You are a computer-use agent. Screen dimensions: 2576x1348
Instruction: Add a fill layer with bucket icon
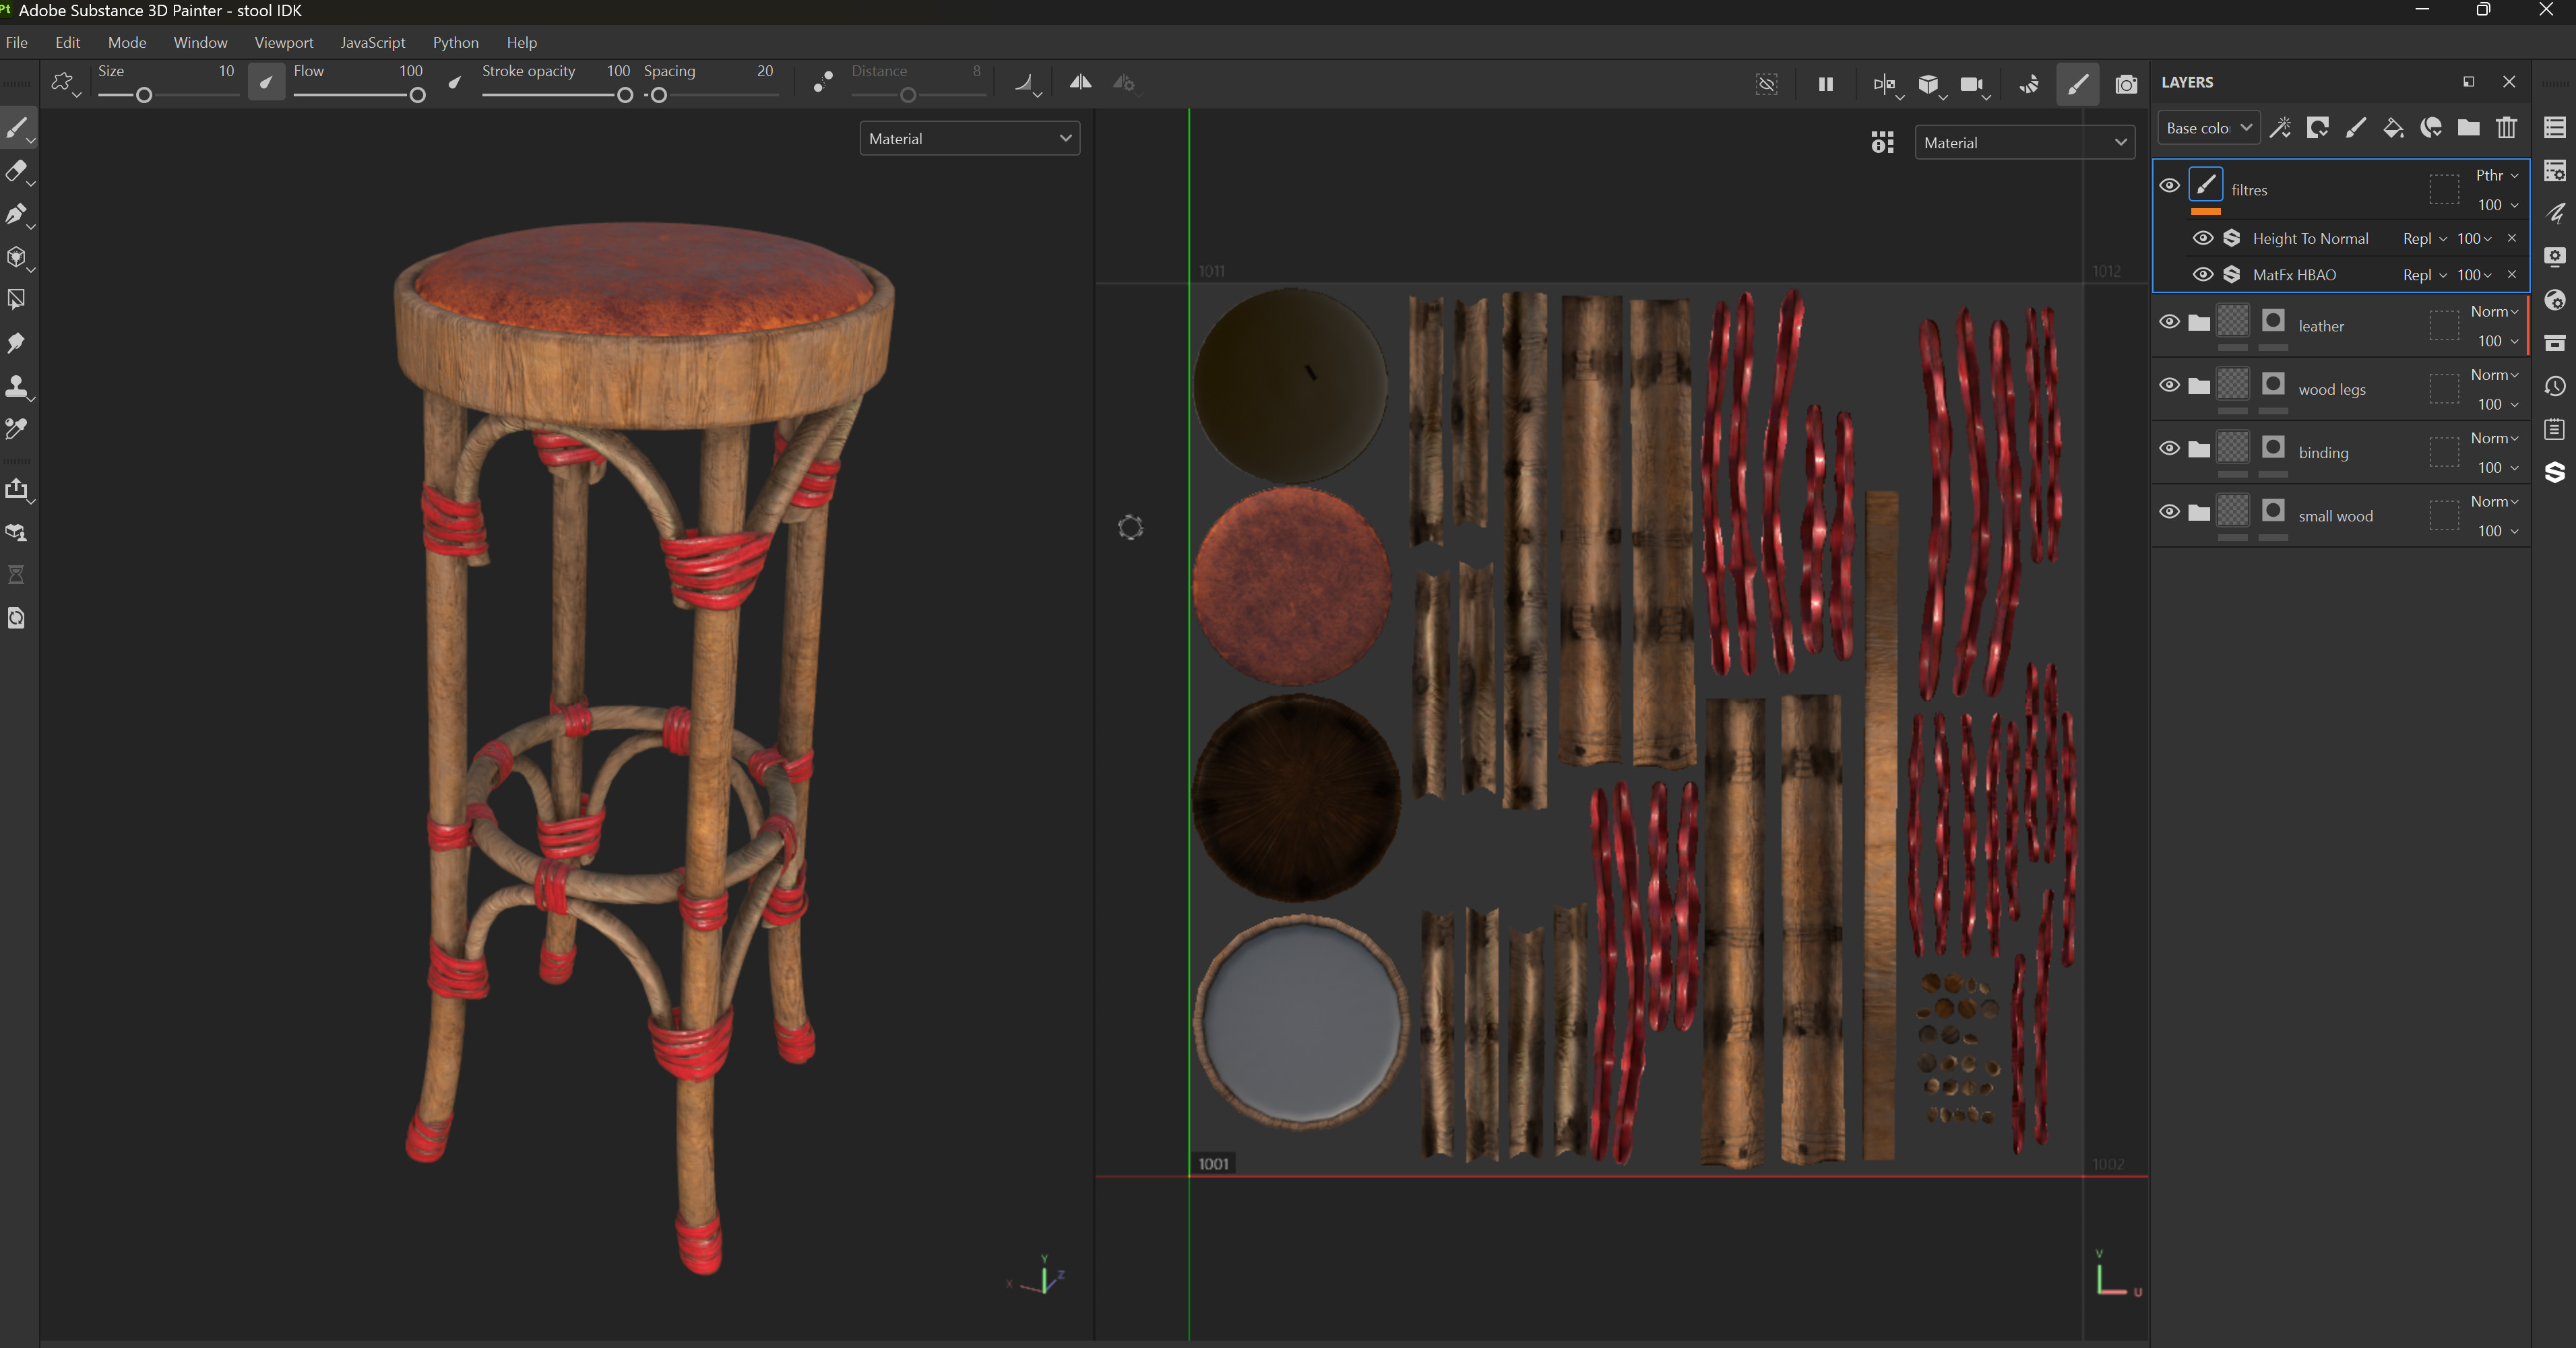coord(2393,127)
